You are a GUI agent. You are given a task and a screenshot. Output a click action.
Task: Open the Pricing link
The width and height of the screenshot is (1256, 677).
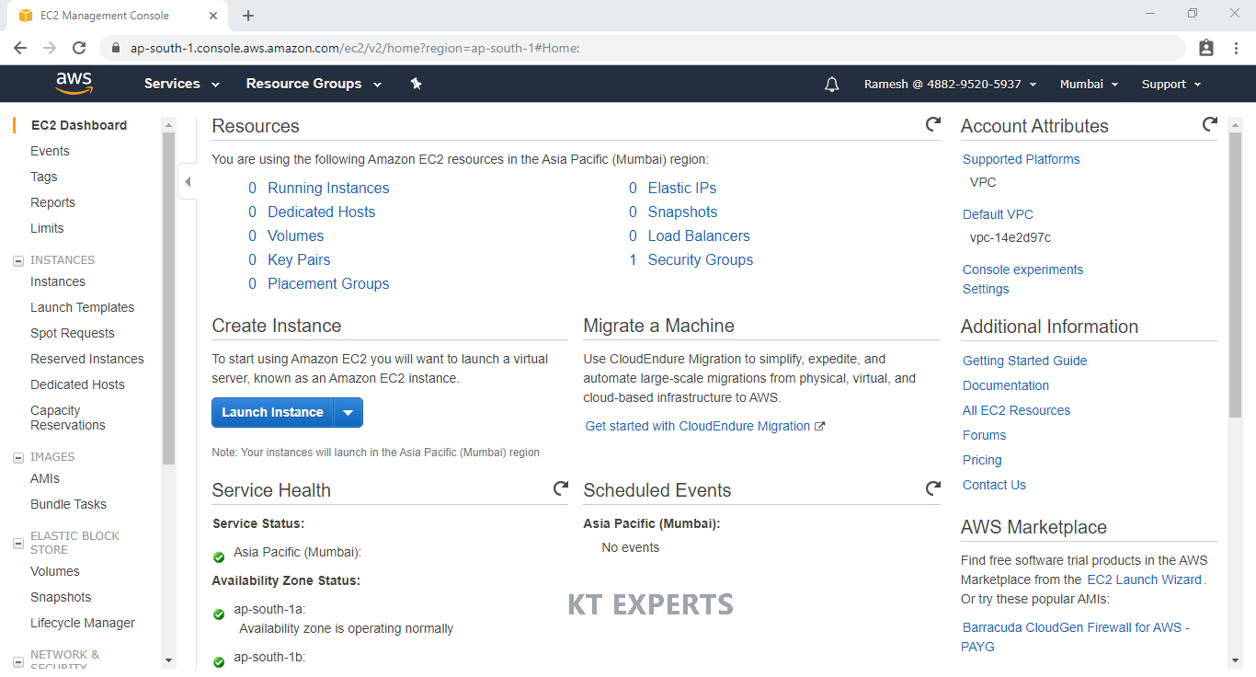pos(982,460)
